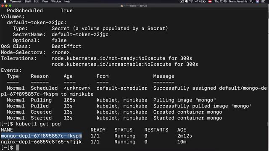The image size is (269, 151).
Task: Open the Window menu
Action: pos(56,1)
